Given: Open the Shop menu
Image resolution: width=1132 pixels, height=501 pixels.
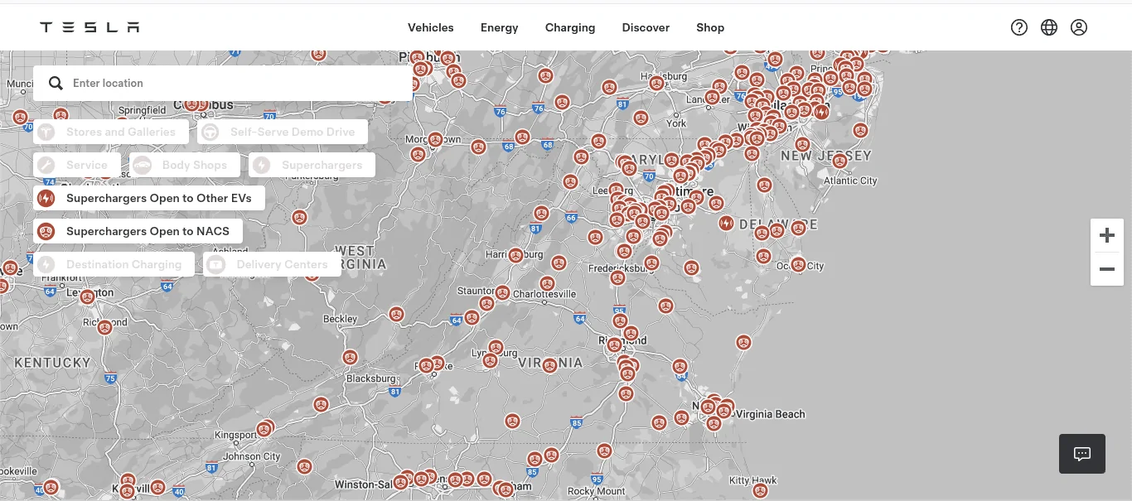Looking at the screenshot, I should 710,27.
